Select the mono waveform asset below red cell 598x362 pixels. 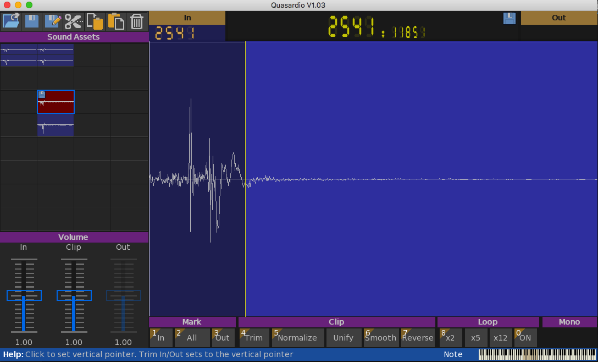(x=56, y=125)
